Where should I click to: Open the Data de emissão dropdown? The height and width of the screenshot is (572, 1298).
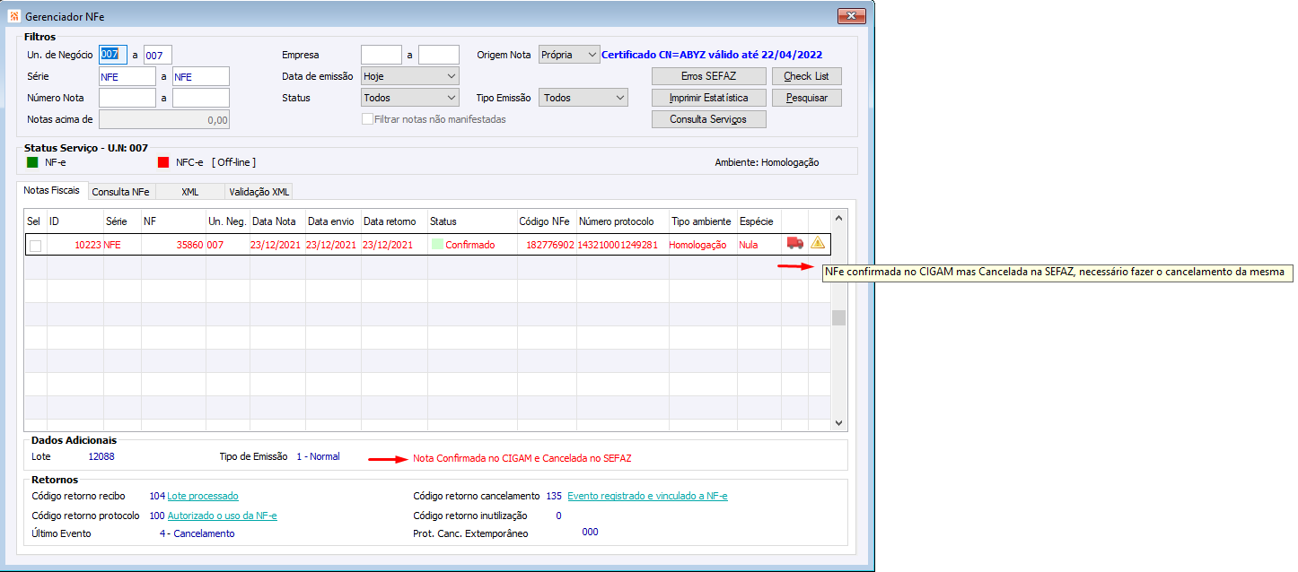pos(409,76)
